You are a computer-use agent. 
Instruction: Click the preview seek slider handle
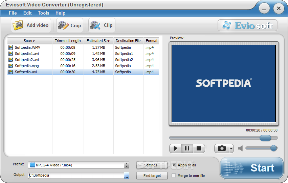265,138
